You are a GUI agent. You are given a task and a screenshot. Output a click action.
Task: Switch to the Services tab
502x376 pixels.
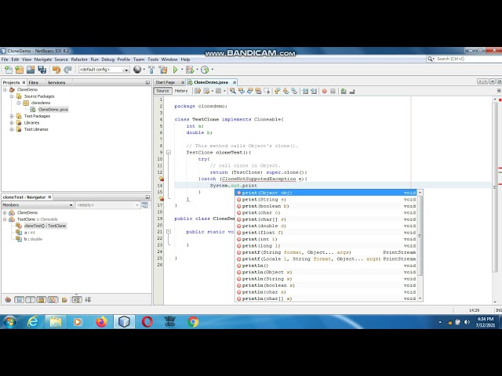click(x=56, y=82)
